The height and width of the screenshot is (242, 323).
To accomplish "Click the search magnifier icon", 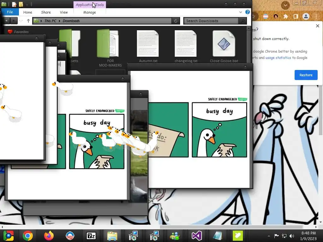I will (x=243, y=21).
